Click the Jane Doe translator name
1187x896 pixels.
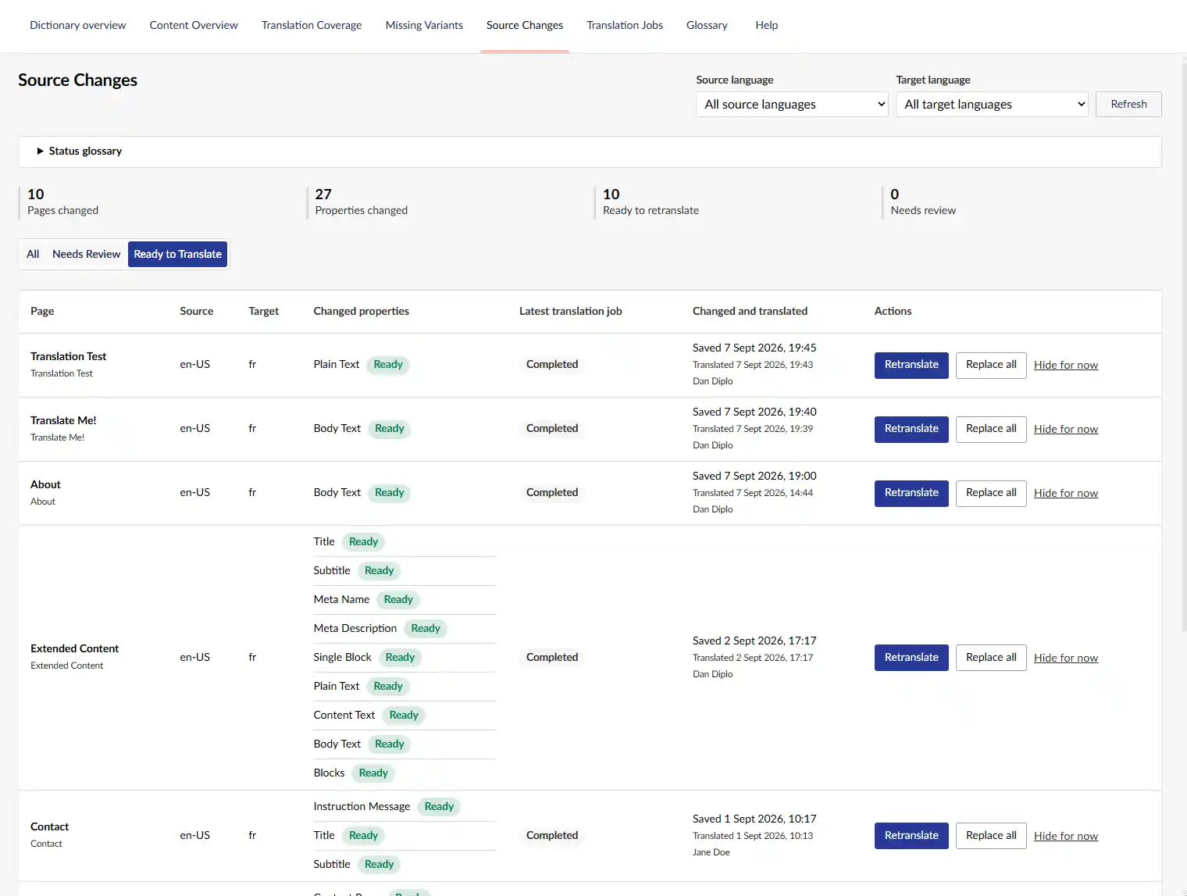coord(711,852)
